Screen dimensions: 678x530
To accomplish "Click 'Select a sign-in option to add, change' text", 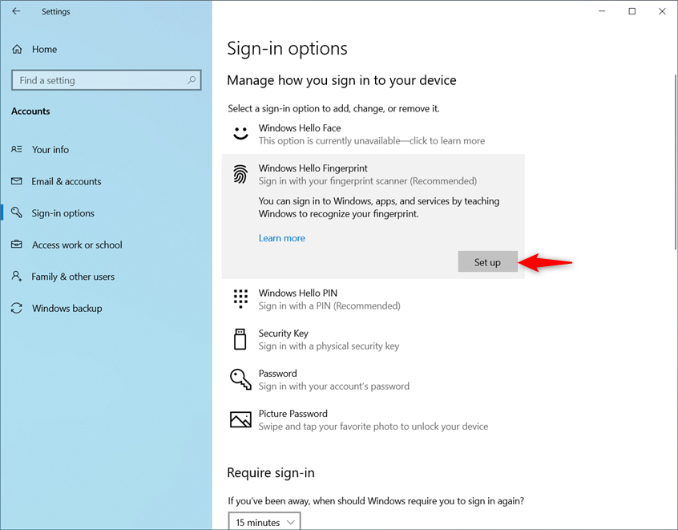I will click(334, 108).
